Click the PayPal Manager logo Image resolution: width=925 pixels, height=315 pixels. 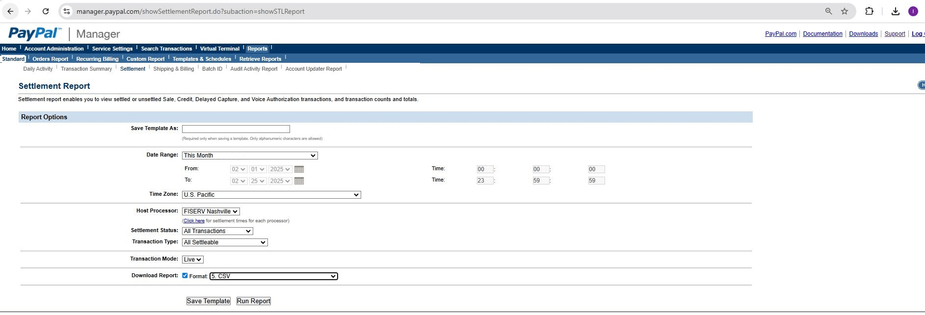[x=64, y=33]
